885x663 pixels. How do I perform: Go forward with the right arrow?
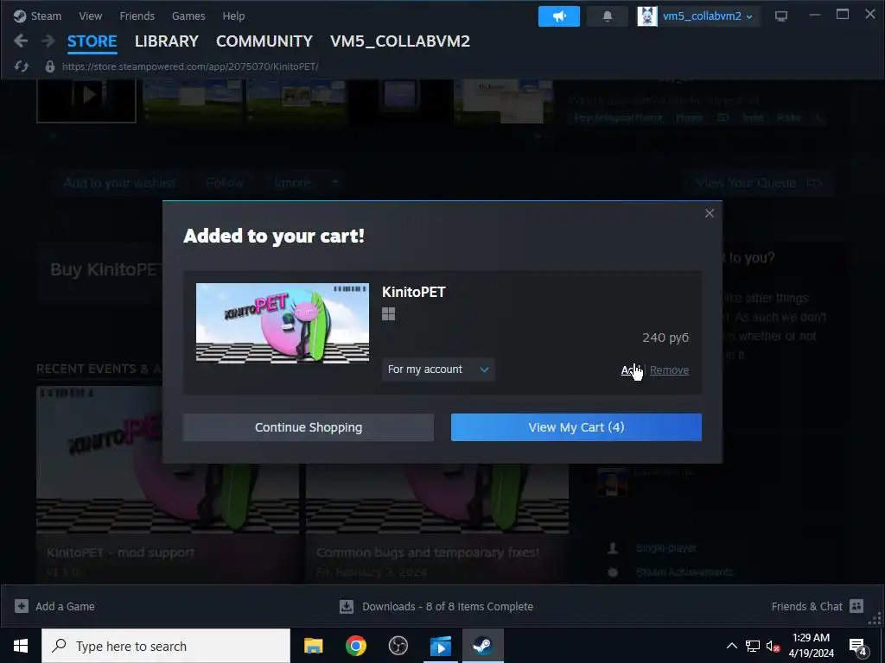(48, 41)
